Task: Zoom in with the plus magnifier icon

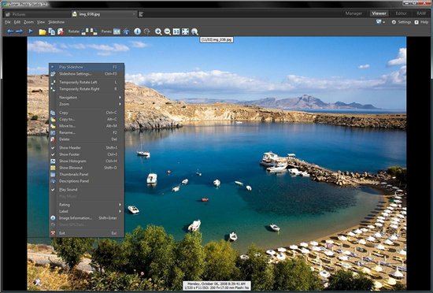Action: tap(158, 32)
